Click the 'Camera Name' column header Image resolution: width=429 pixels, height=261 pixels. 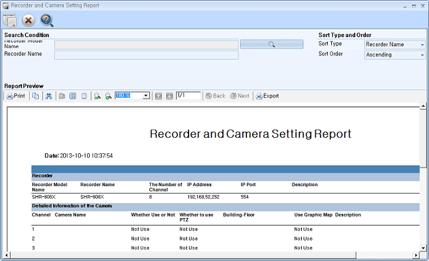[70, 215]
